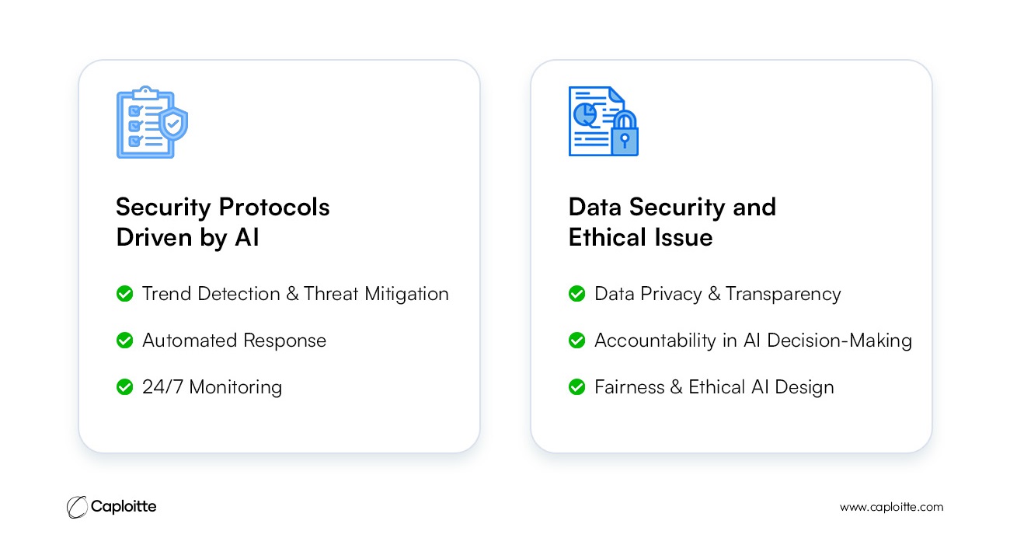Click the Caploitte logo emblem
Screen dimensions: 1010x538
(77, 507)
